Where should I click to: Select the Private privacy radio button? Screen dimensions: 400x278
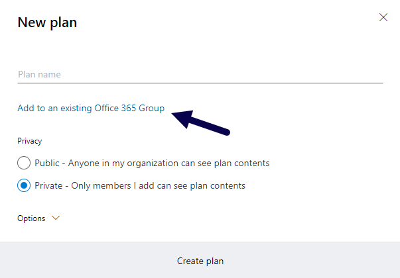pyautogui.click(x=24, y=185)
